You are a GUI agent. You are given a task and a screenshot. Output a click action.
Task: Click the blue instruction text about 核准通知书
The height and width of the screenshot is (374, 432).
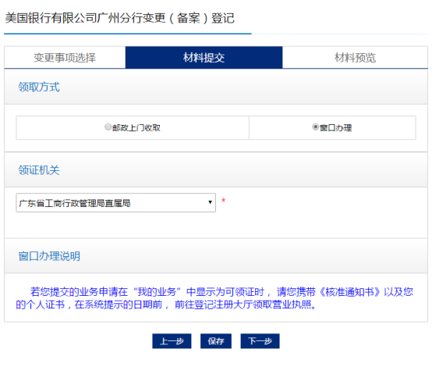(214, 298)
